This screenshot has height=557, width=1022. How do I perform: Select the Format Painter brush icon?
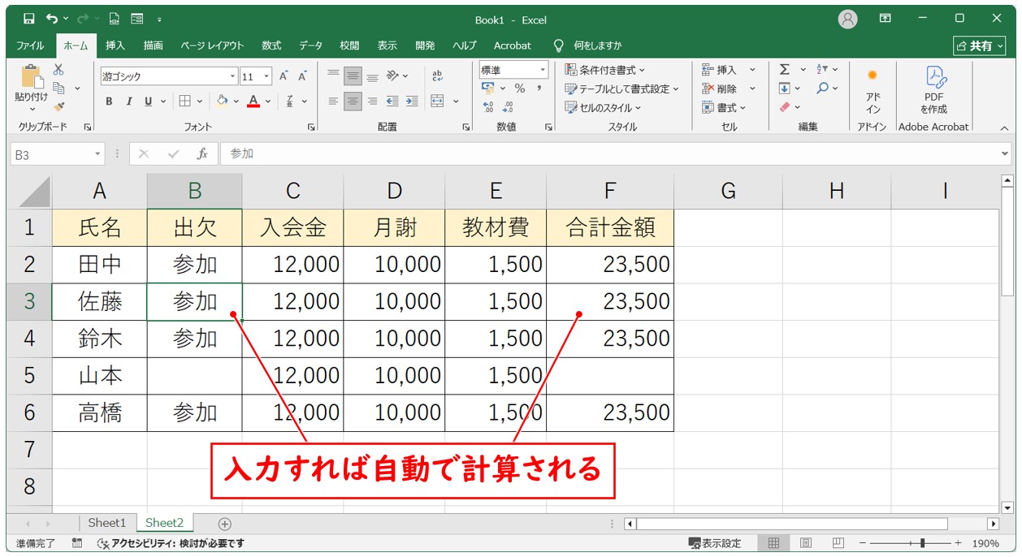(58, 106)
